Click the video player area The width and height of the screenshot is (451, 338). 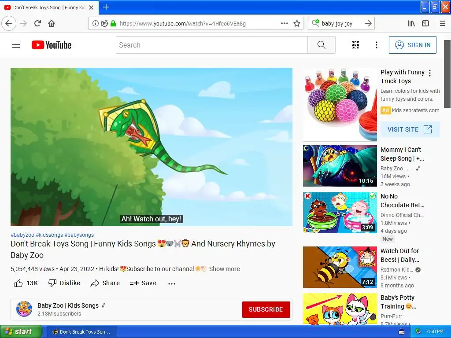(x=152, y=147)
